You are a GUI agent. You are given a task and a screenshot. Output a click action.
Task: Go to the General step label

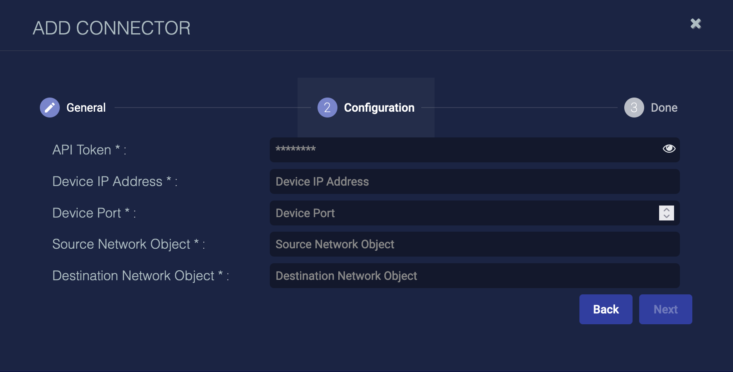(86, 108)
